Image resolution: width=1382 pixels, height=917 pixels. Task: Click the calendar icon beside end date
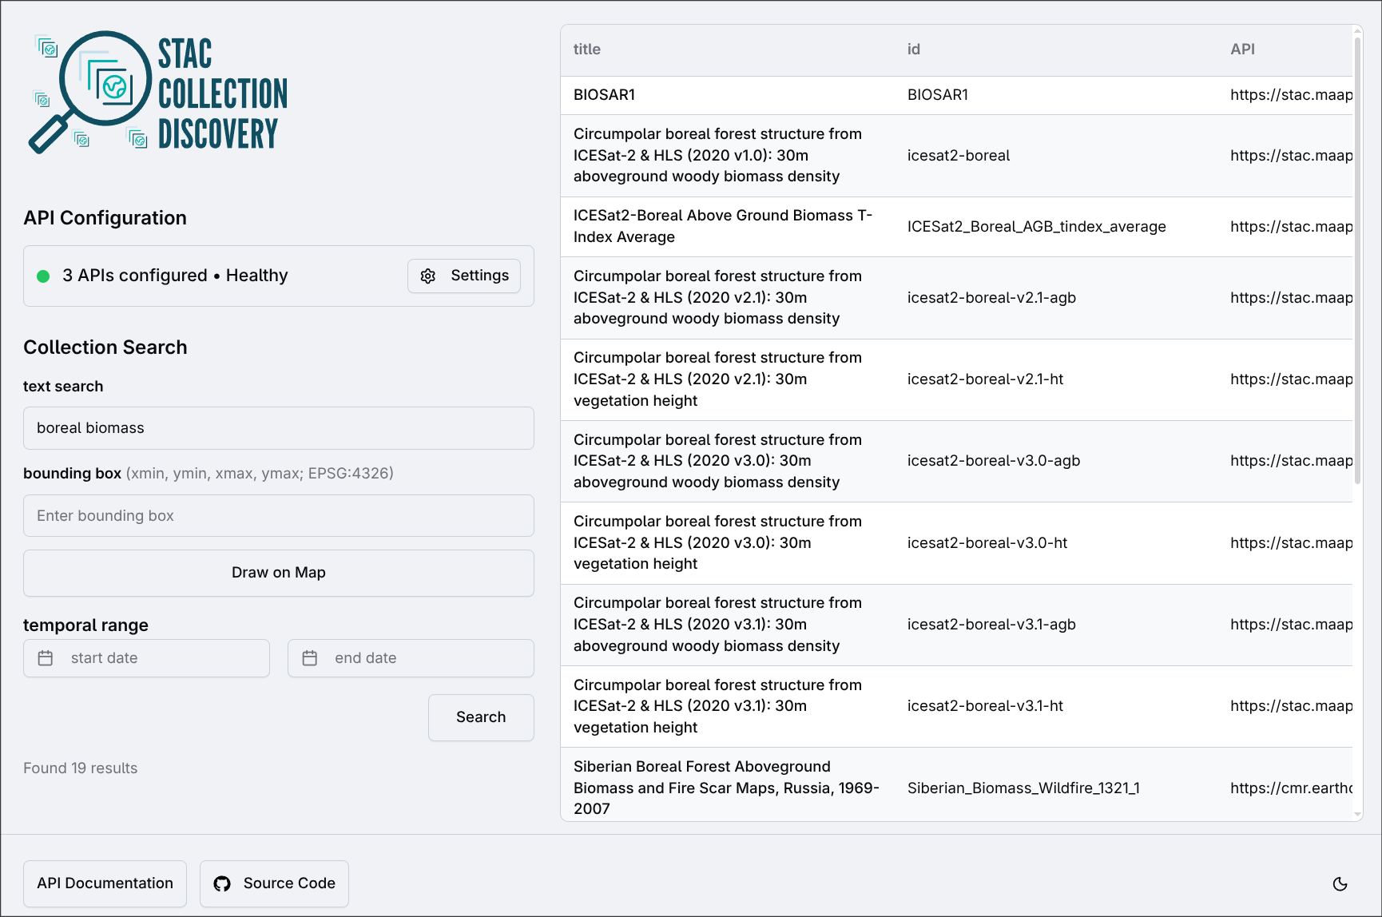[310, 658]
